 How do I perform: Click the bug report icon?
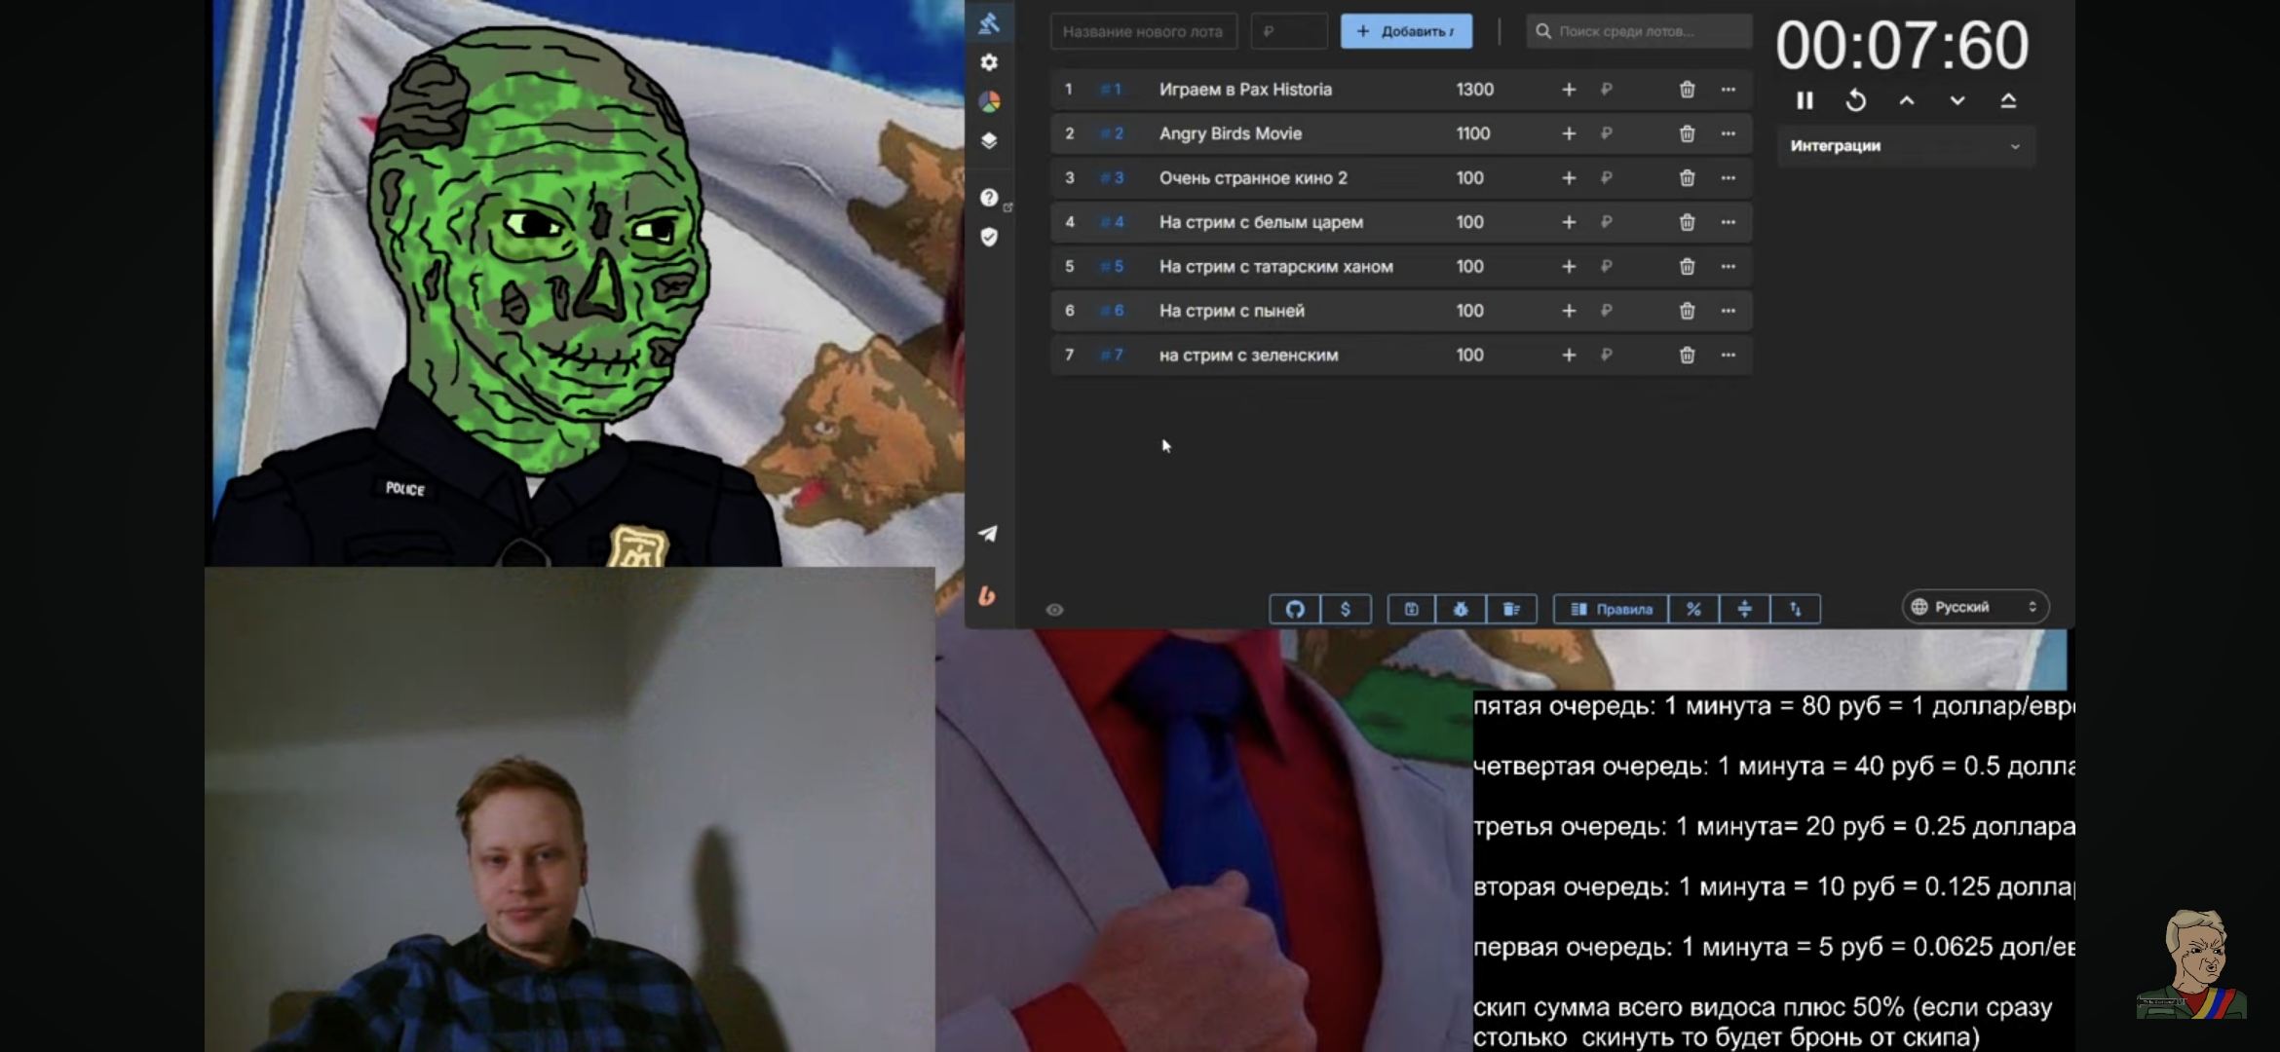pyautogui.click(x=1461, y=609)
